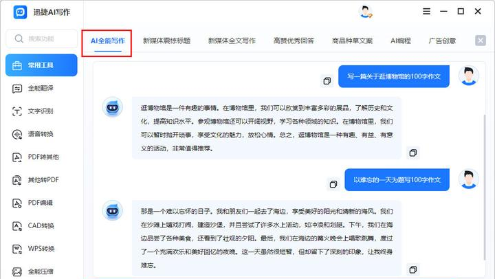
Task: Open the hamburger menu in title bar
Action: [426, 12]
